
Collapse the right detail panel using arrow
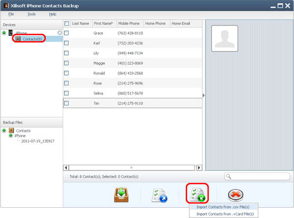tap(203, 96)
